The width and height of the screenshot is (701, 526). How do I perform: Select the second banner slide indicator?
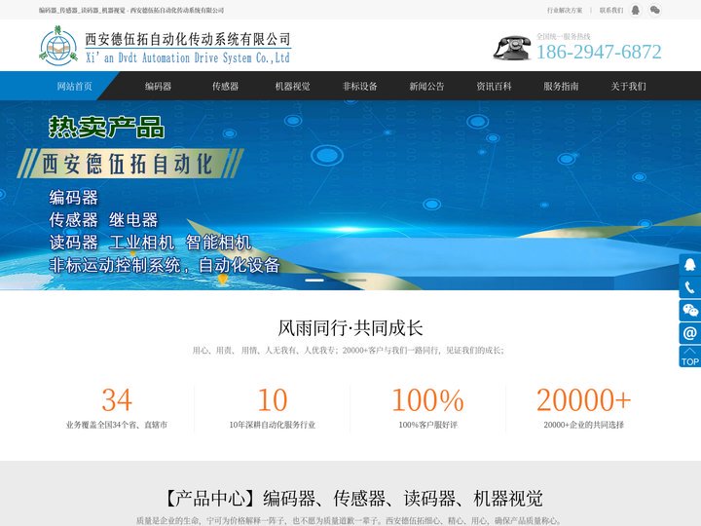pos(336,280)
